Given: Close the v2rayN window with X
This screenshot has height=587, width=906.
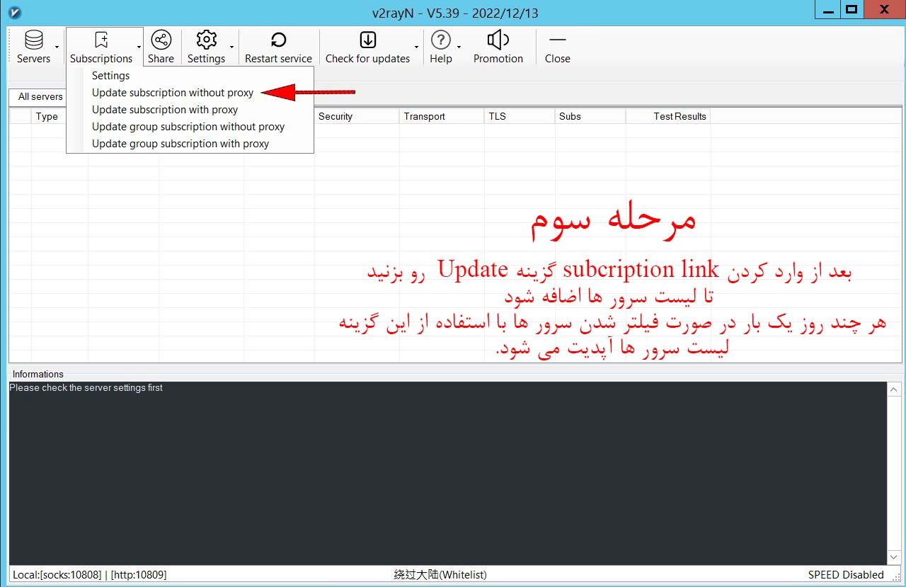Looking at the screenshot, I should [884, 9].
